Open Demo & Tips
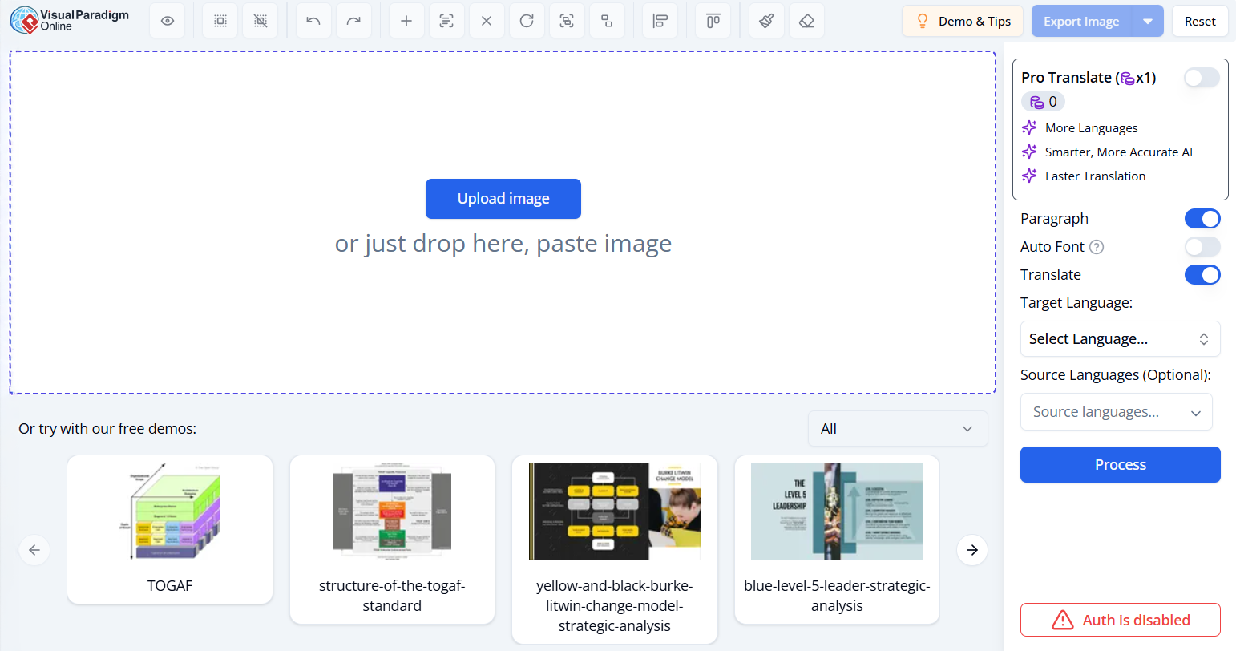This screenshot has width=1236, height=651. point(963,21)
